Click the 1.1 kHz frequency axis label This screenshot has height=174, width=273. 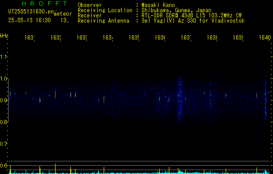(4, 57)
